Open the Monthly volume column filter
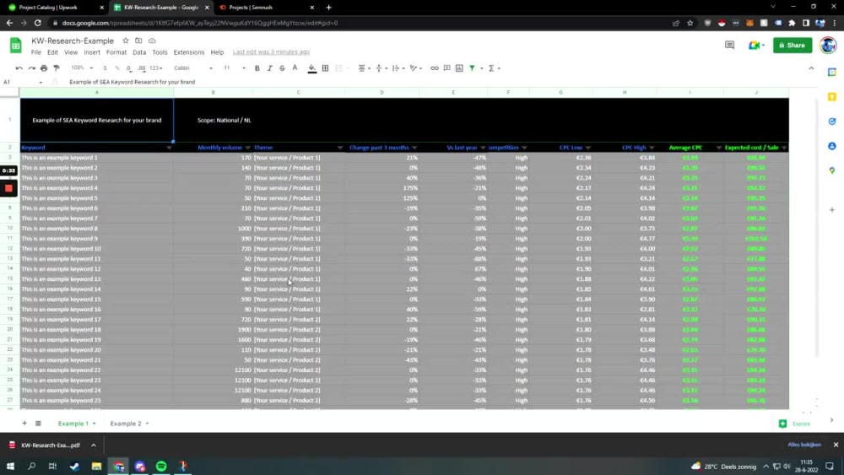 247,148
